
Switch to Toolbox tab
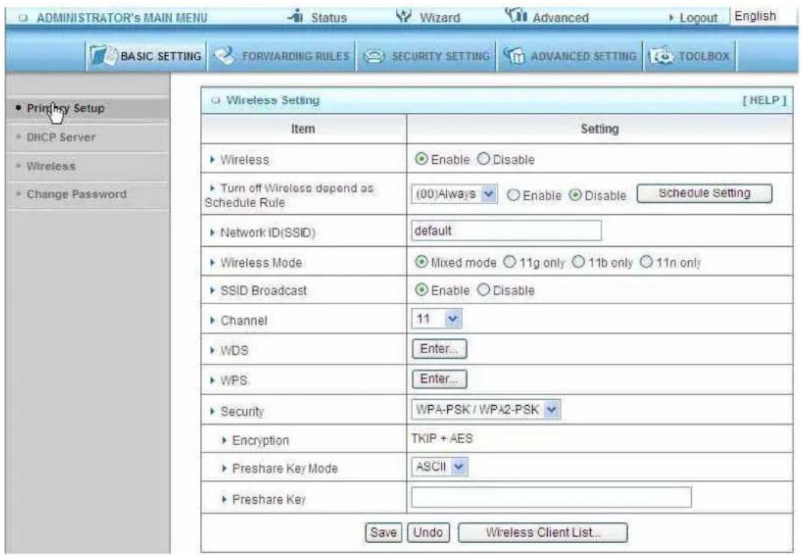click(x=689, y=56)
